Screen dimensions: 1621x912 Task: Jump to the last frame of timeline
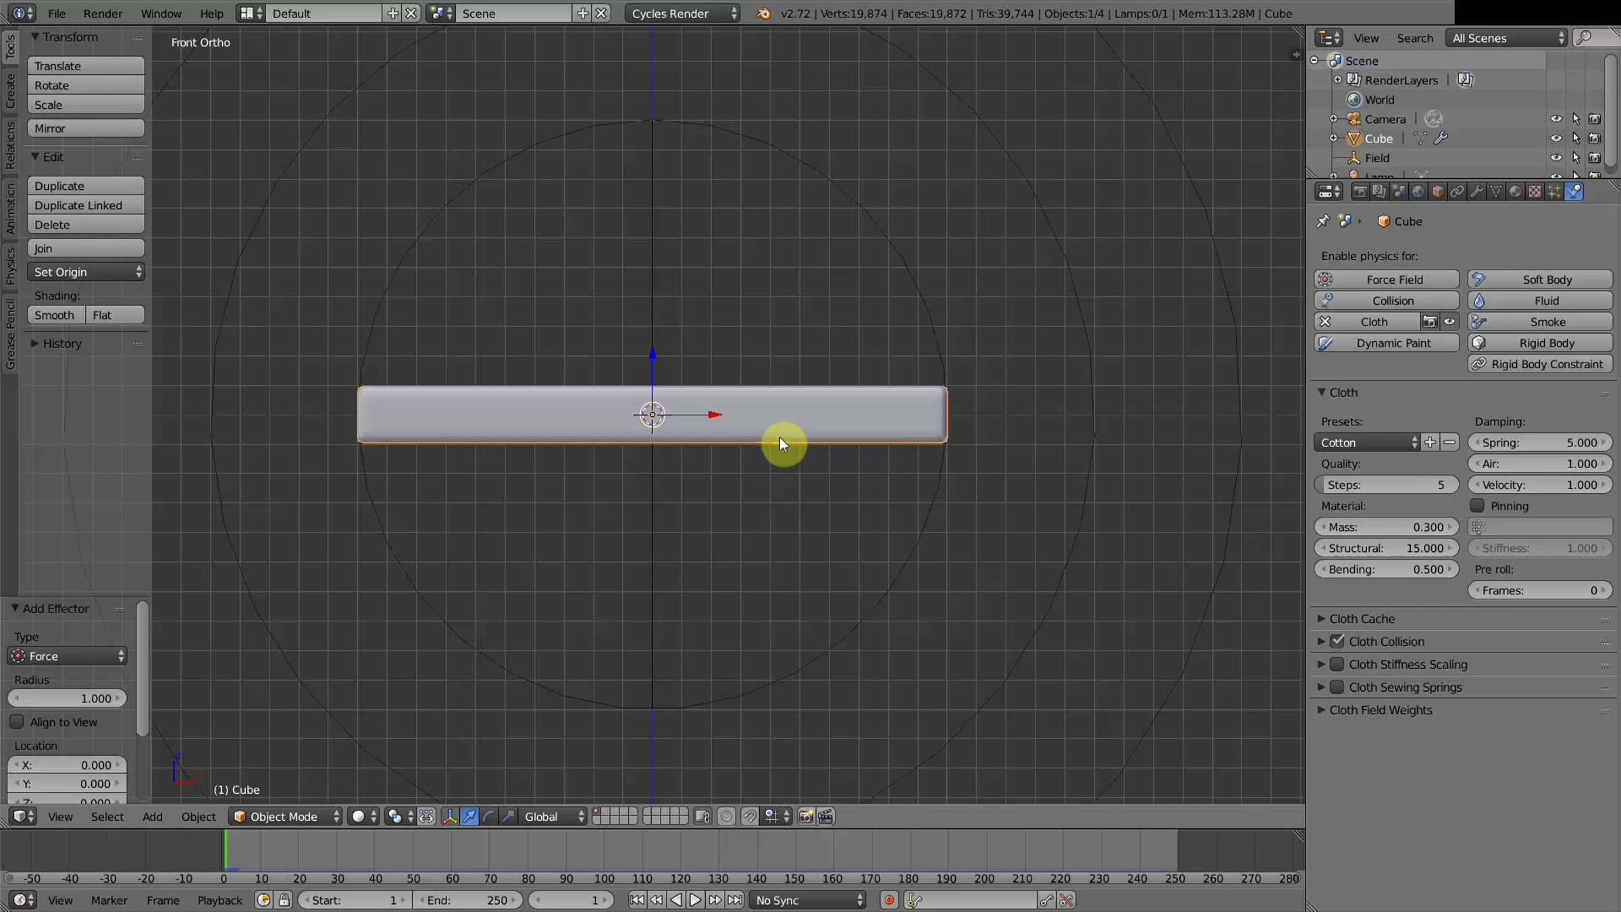click(735, 900)
